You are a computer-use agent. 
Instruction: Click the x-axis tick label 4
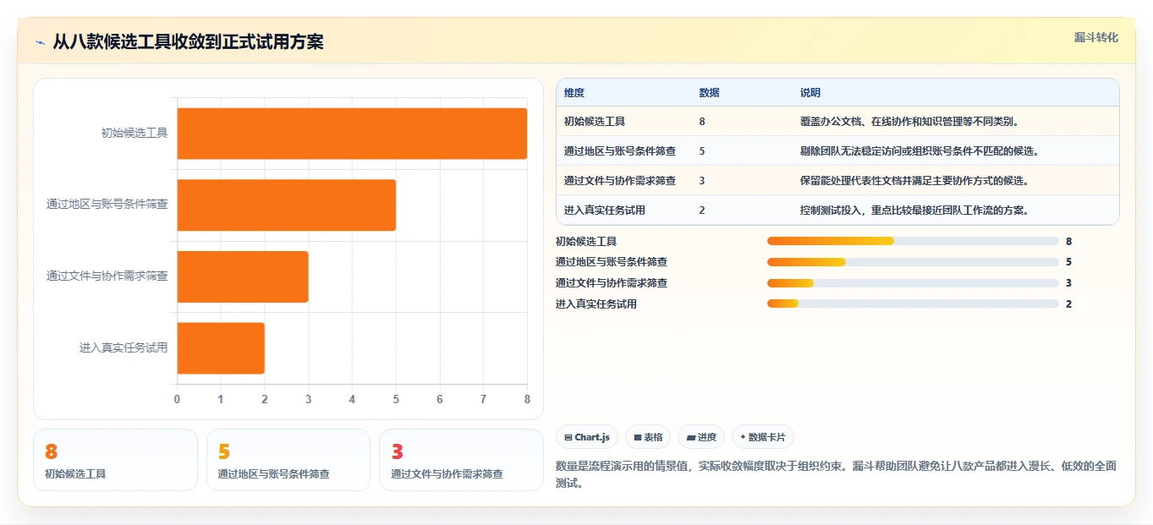(352, 399)
